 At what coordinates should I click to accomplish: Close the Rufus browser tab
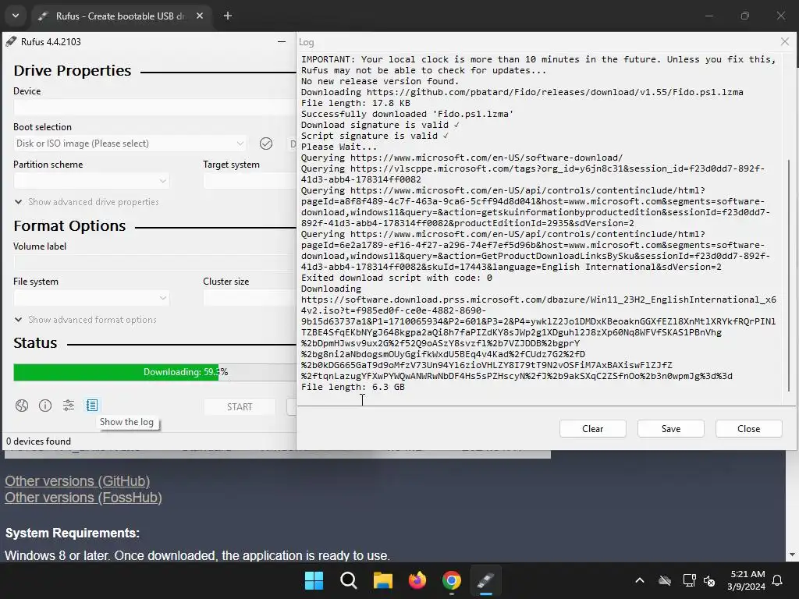200,16
